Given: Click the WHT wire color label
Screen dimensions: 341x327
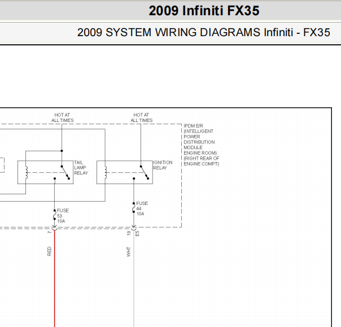Looking at the screenshot, I should click(x=129, y=252).
